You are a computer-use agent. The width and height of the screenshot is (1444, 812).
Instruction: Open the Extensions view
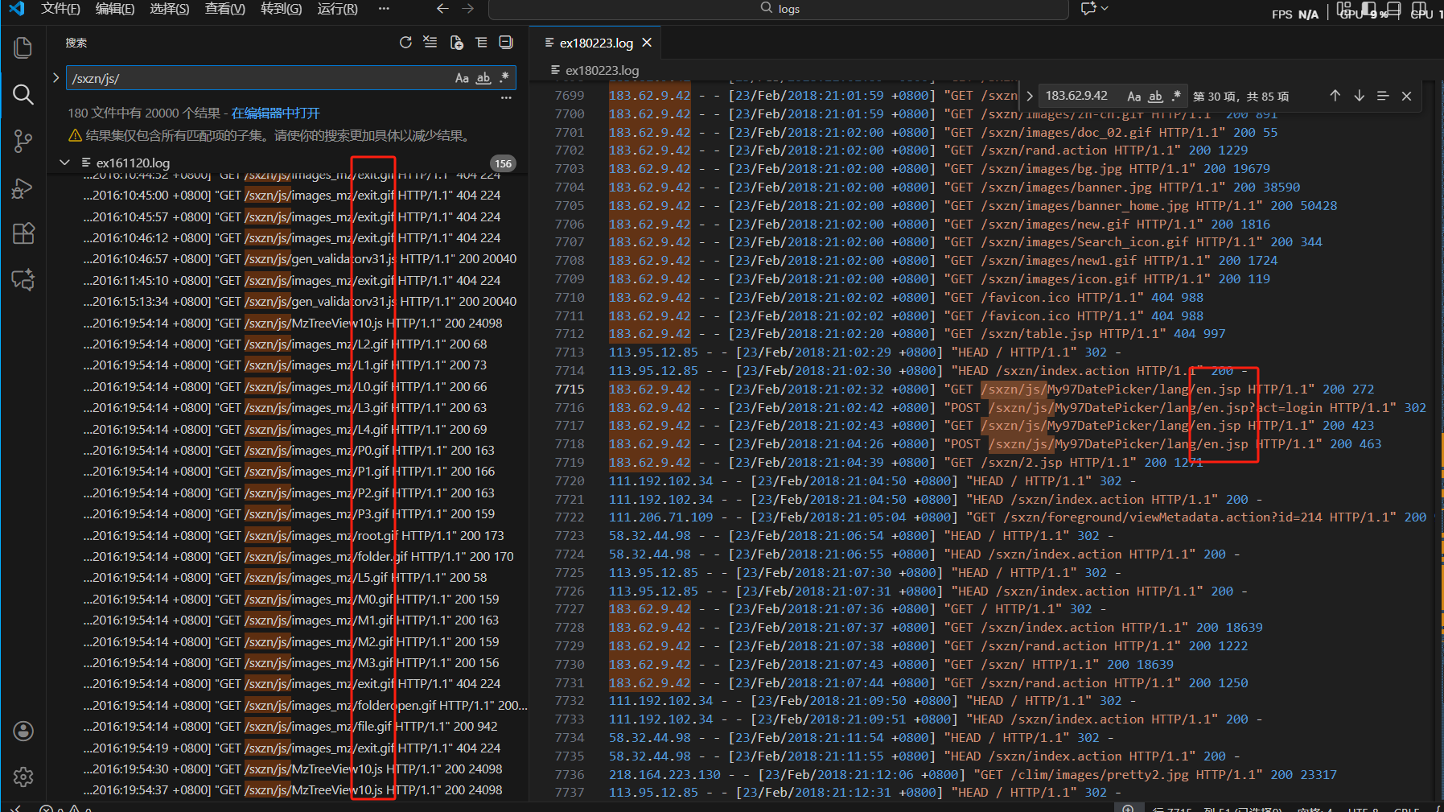tap(23, 234)
